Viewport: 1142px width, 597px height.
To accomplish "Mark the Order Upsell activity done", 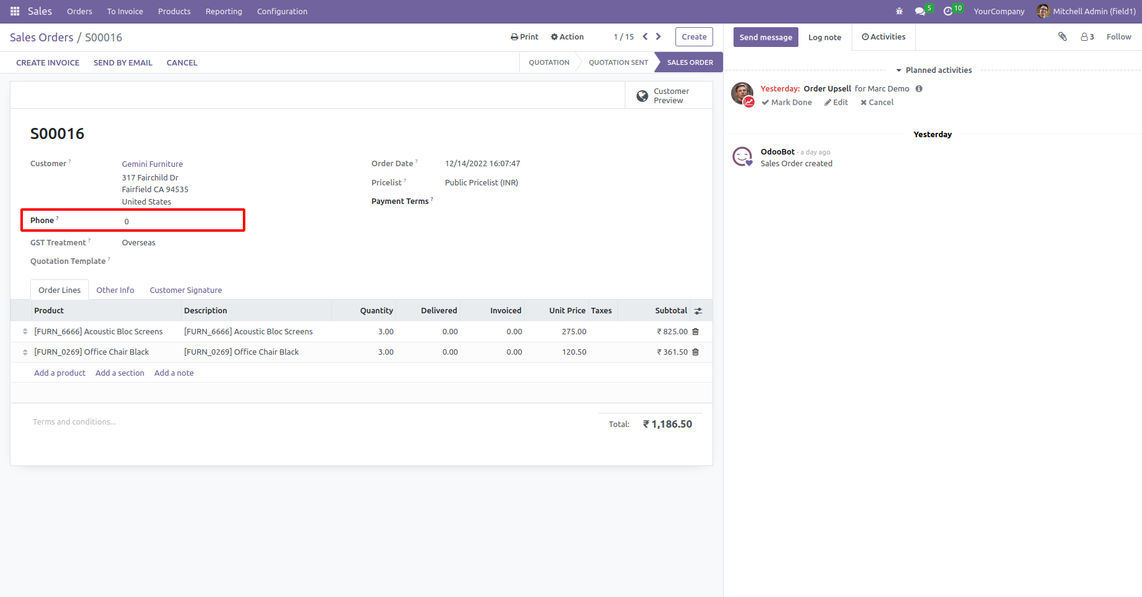I will tap(787, 102).
